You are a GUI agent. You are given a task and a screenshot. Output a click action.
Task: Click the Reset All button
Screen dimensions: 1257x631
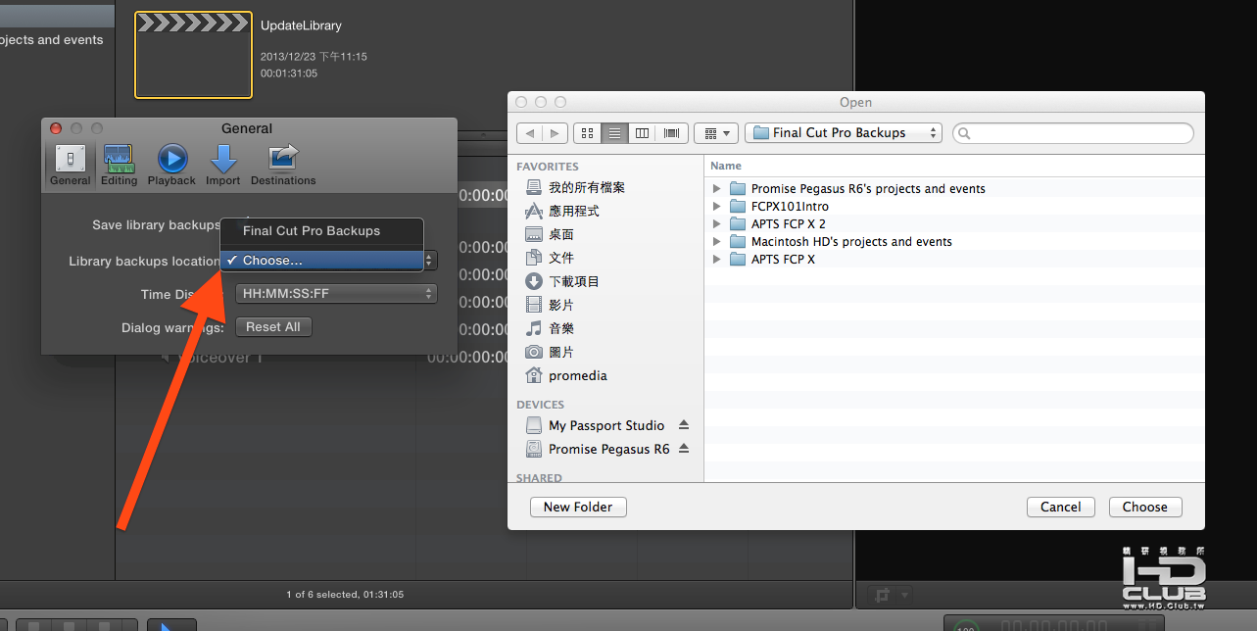pos(273,327)
